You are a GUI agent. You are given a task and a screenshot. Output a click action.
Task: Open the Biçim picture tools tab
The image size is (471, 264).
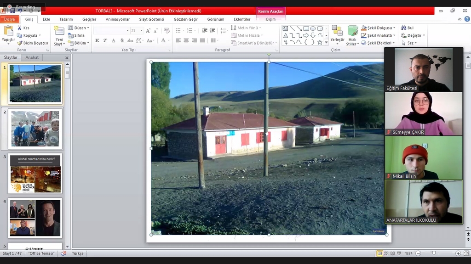coord(270,19)
